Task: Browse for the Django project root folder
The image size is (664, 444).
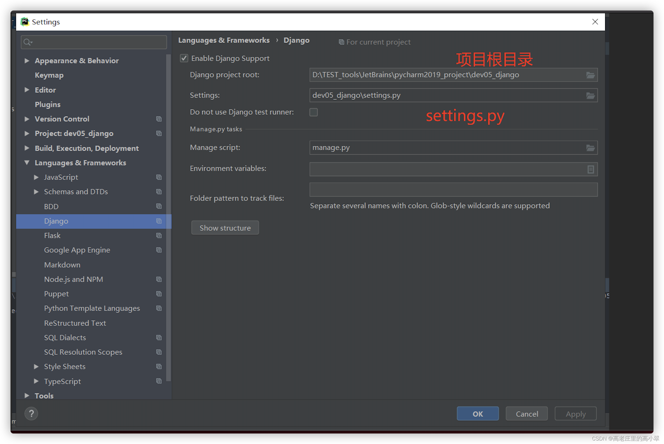Action: [591, 75]
